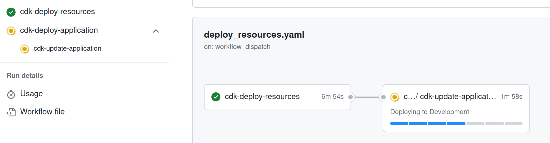
Task: Click output connector dot on cdk-deploy-resources card
Action: (x=351, y=97)
